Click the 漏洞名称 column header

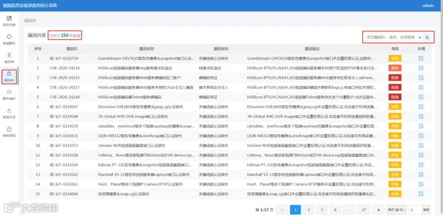[x=146, y=49]
